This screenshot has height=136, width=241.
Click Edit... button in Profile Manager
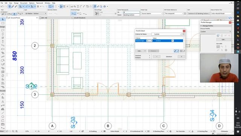pyautogui.click(x=223, y=40)
